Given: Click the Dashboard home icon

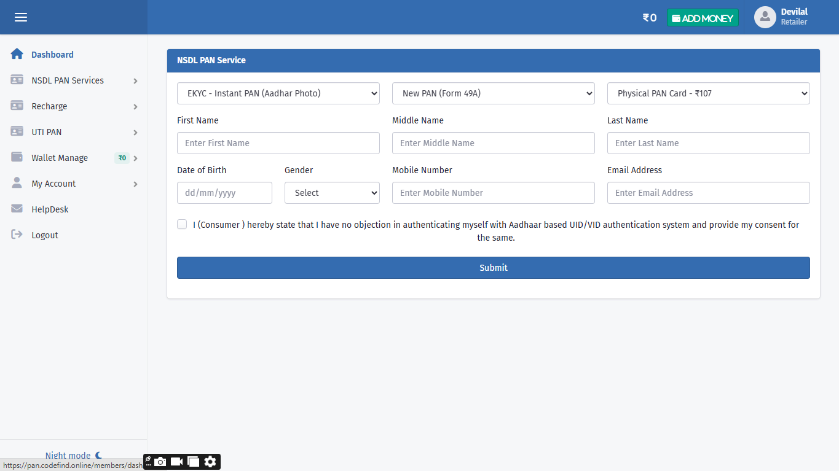Looking at the screenshot, I should [x=17, y=54].
